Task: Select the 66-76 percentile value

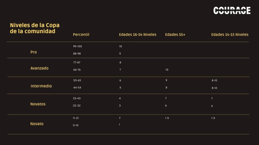Action: point(77,70)
